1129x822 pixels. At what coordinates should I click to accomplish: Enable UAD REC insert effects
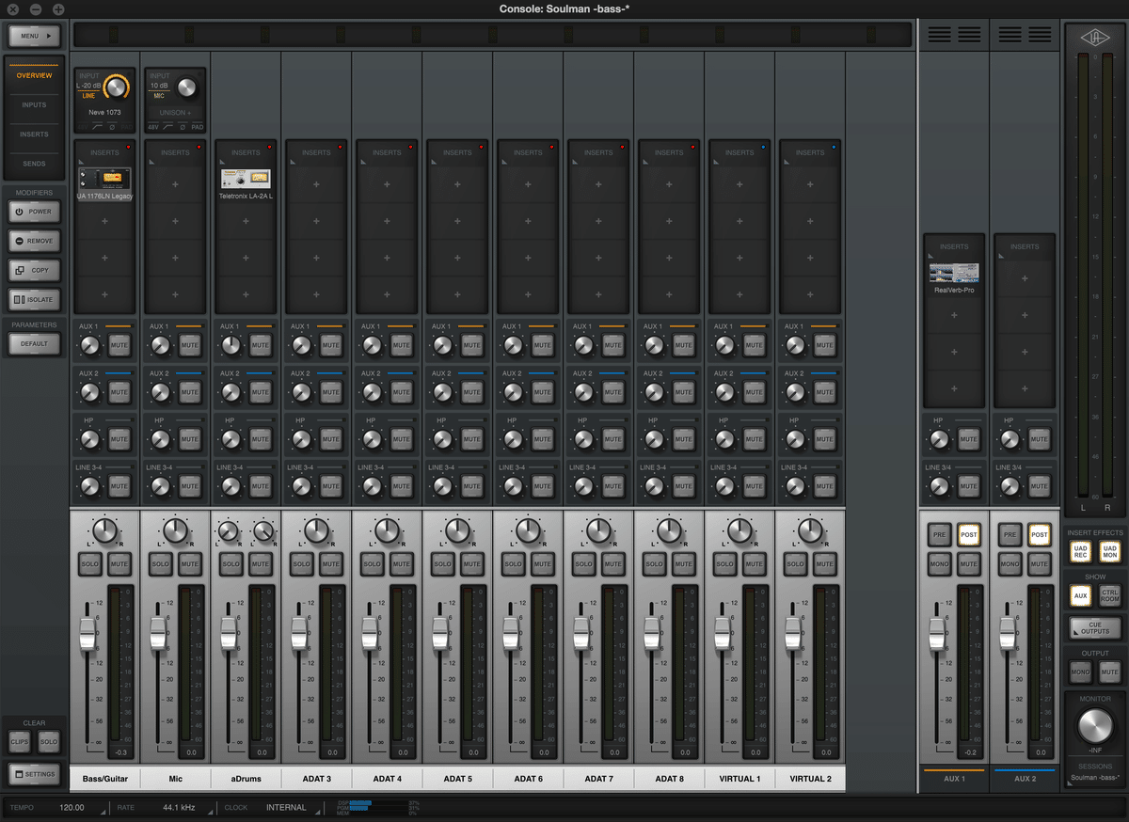[x=1080, y=552]
